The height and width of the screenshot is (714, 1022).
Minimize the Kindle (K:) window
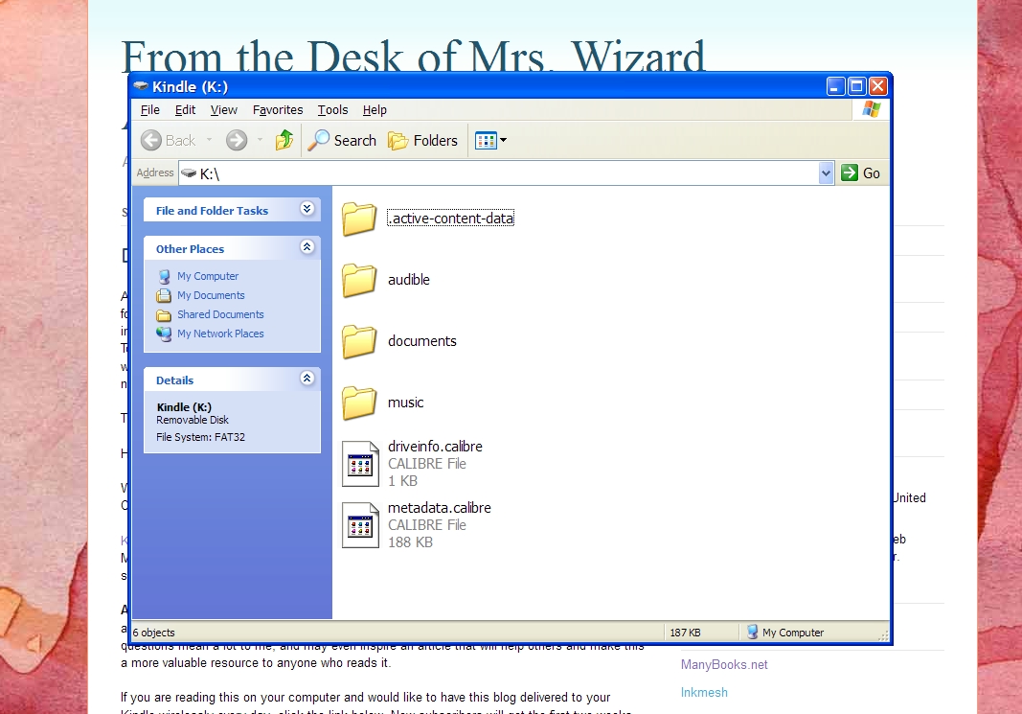[835, 86]
